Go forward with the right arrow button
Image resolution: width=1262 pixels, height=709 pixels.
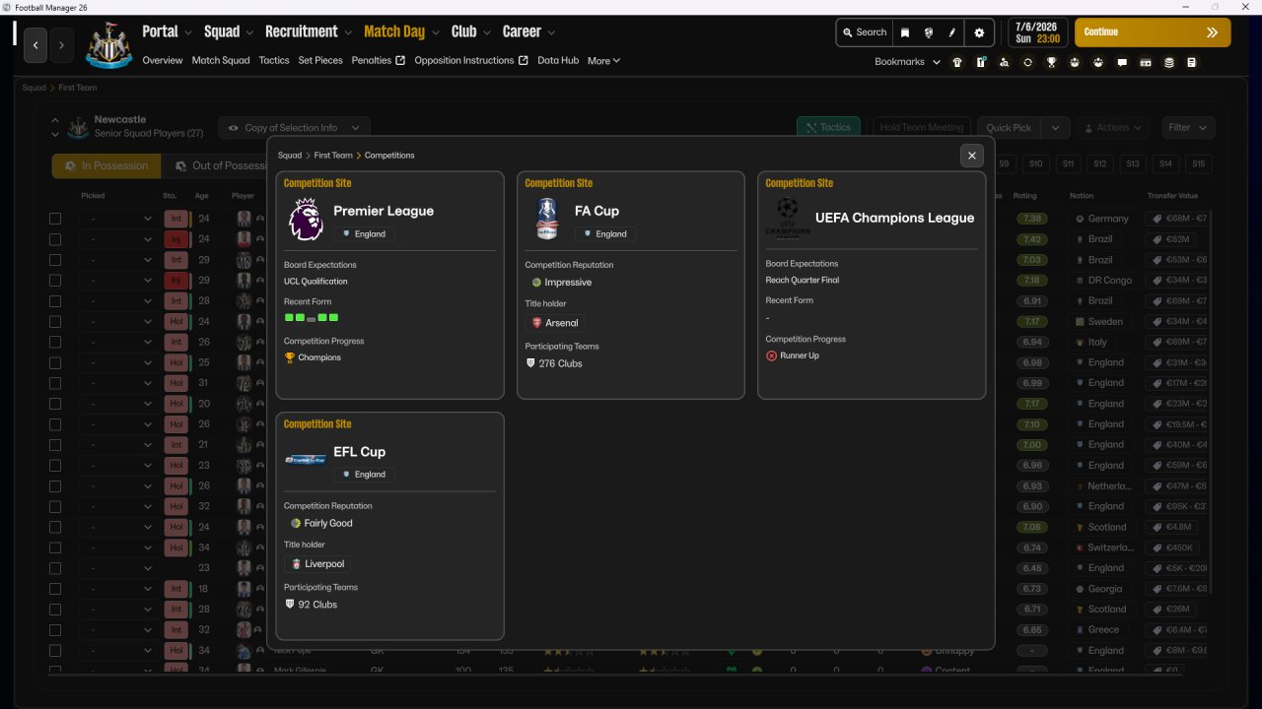tap(61, 45)
